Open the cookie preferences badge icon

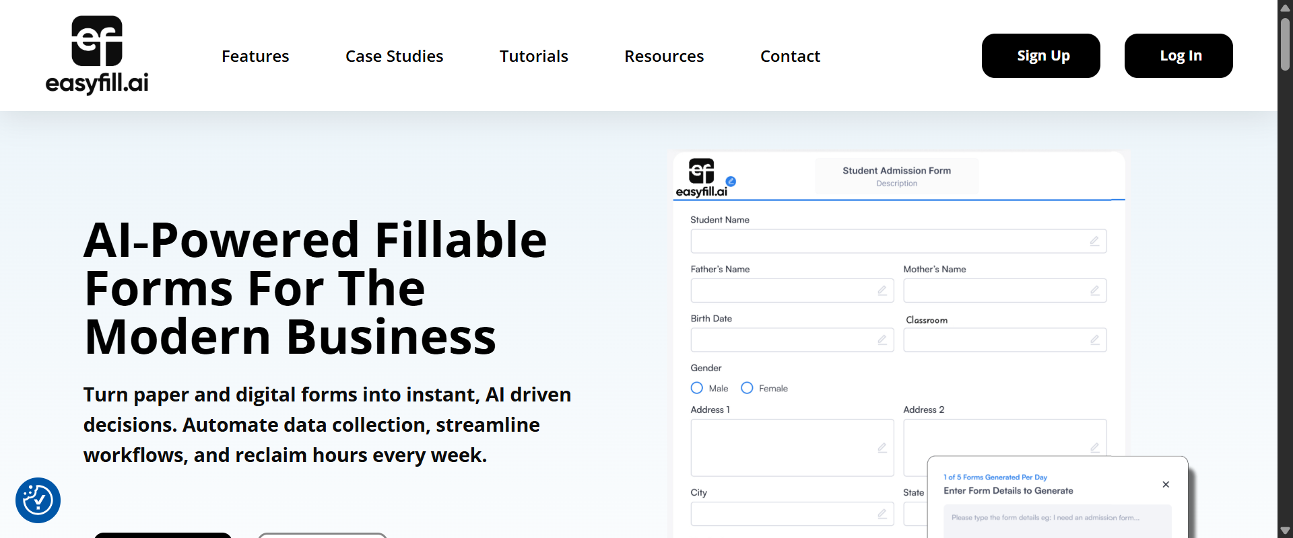tap(38, 500)
